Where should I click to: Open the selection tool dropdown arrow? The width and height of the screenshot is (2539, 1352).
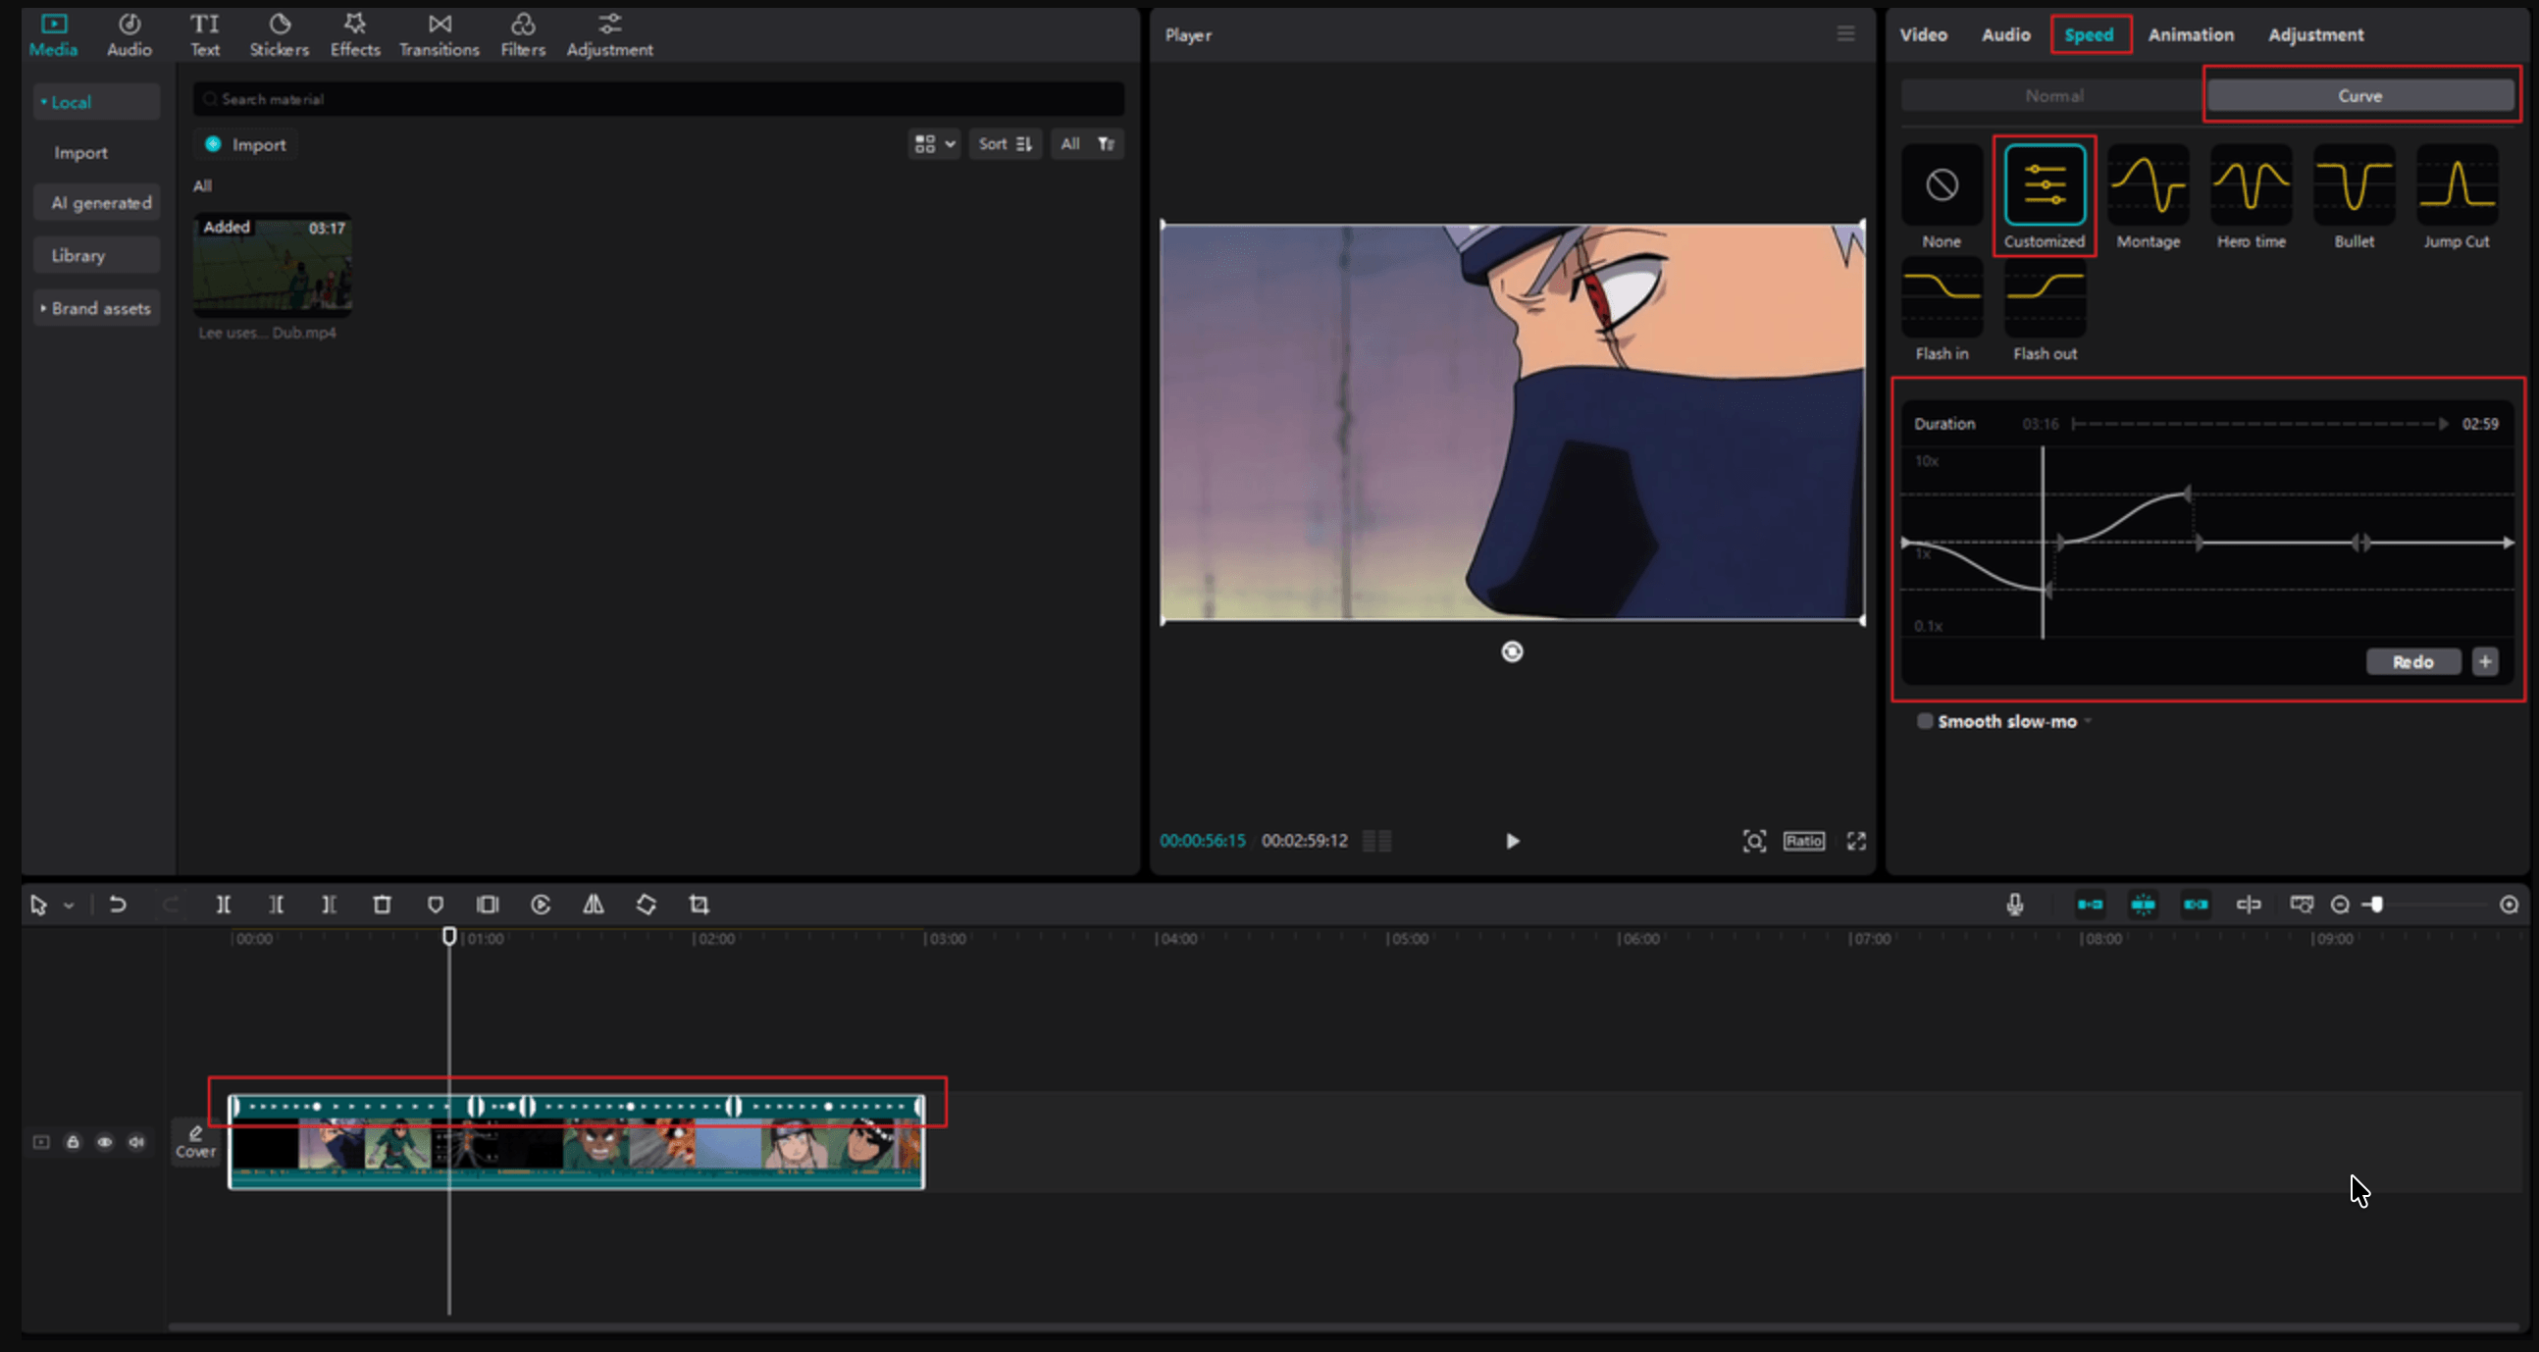69,905
